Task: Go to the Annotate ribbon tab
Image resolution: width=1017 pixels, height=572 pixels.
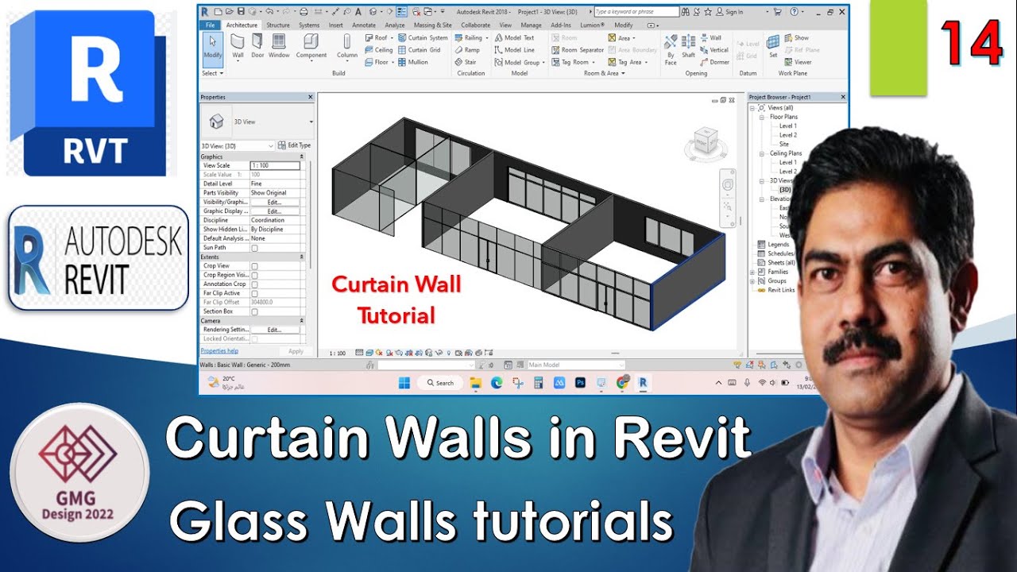Action: [364, 25]
